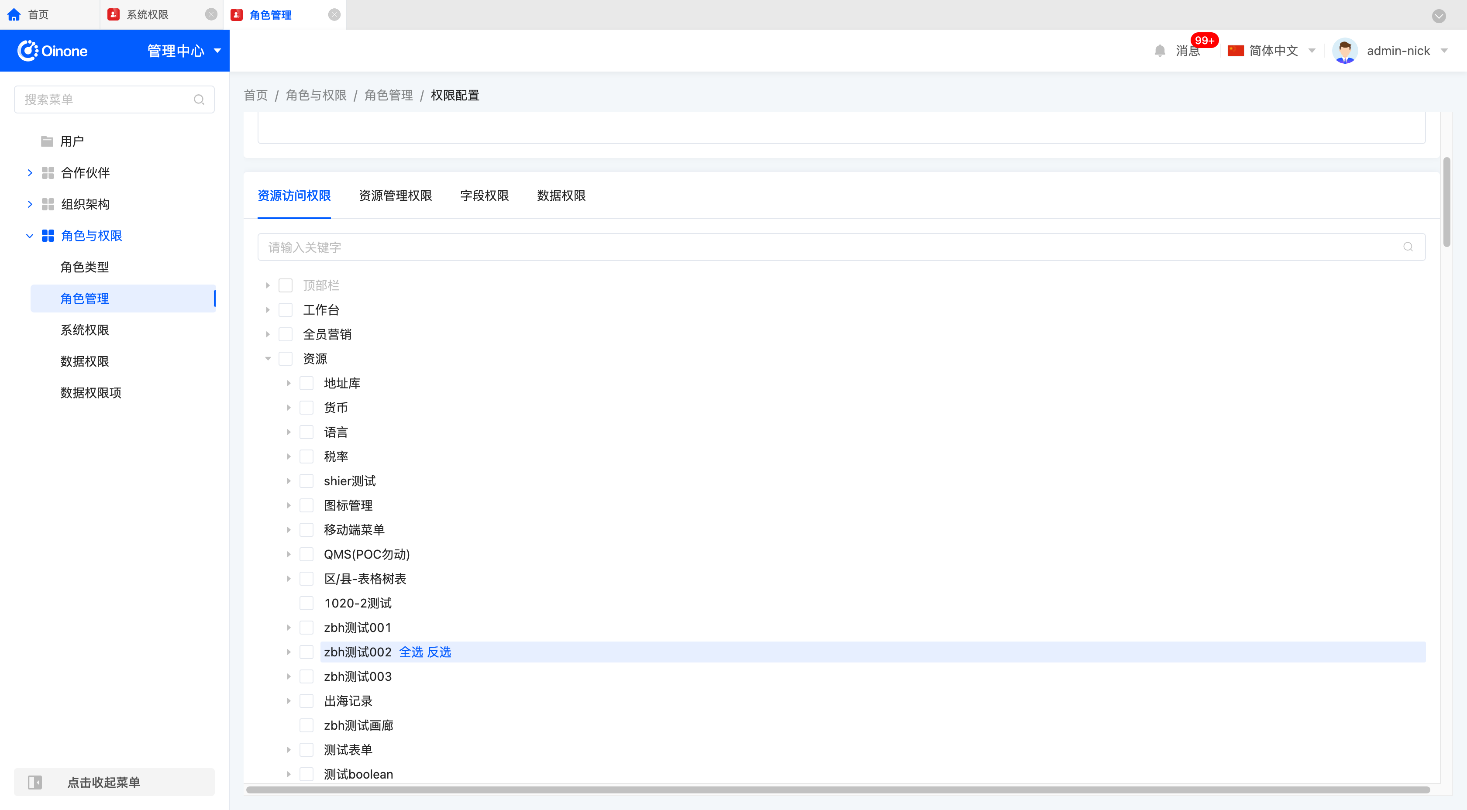Image resolution: width=1467 pixels, height=810 pixels.
Task: Open the 首页 browser tab
Action: [49, 15]
